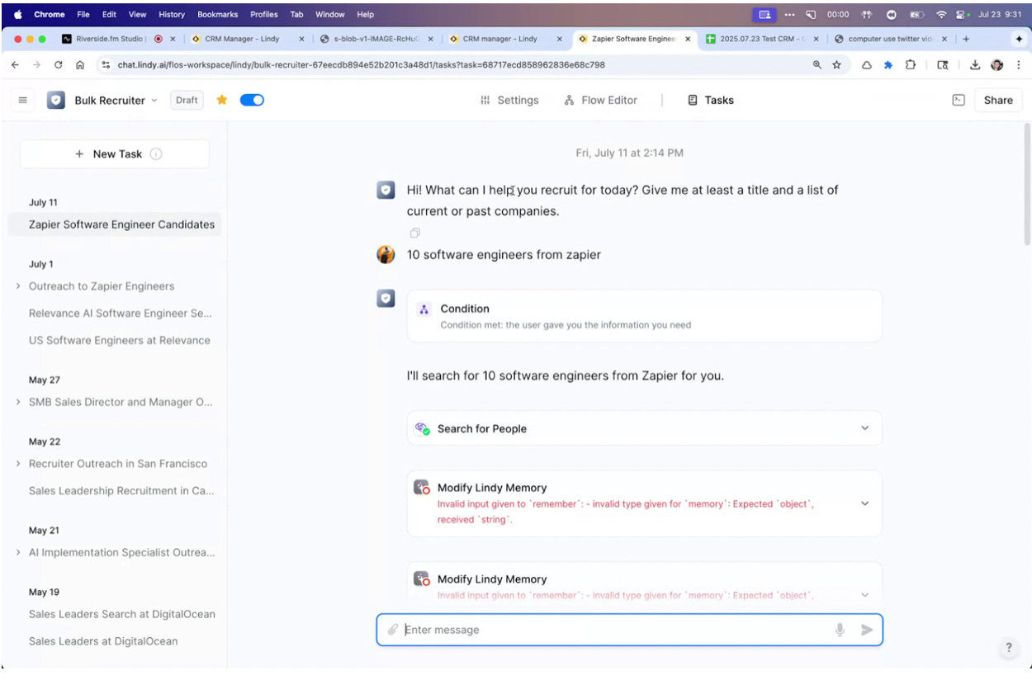
Task: Click the send message arrow icon
Action: [867, 630]
